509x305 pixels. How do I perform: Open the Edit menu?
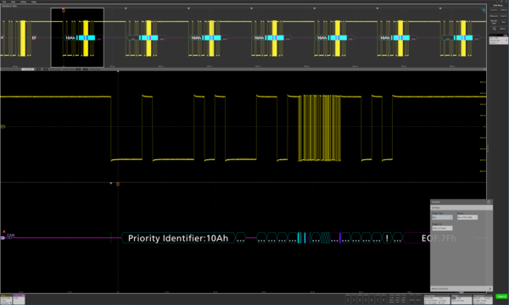[13, 2]
